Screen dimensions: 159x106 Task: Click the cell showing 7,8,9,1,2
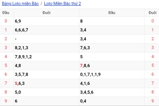(x=24, y=57)
